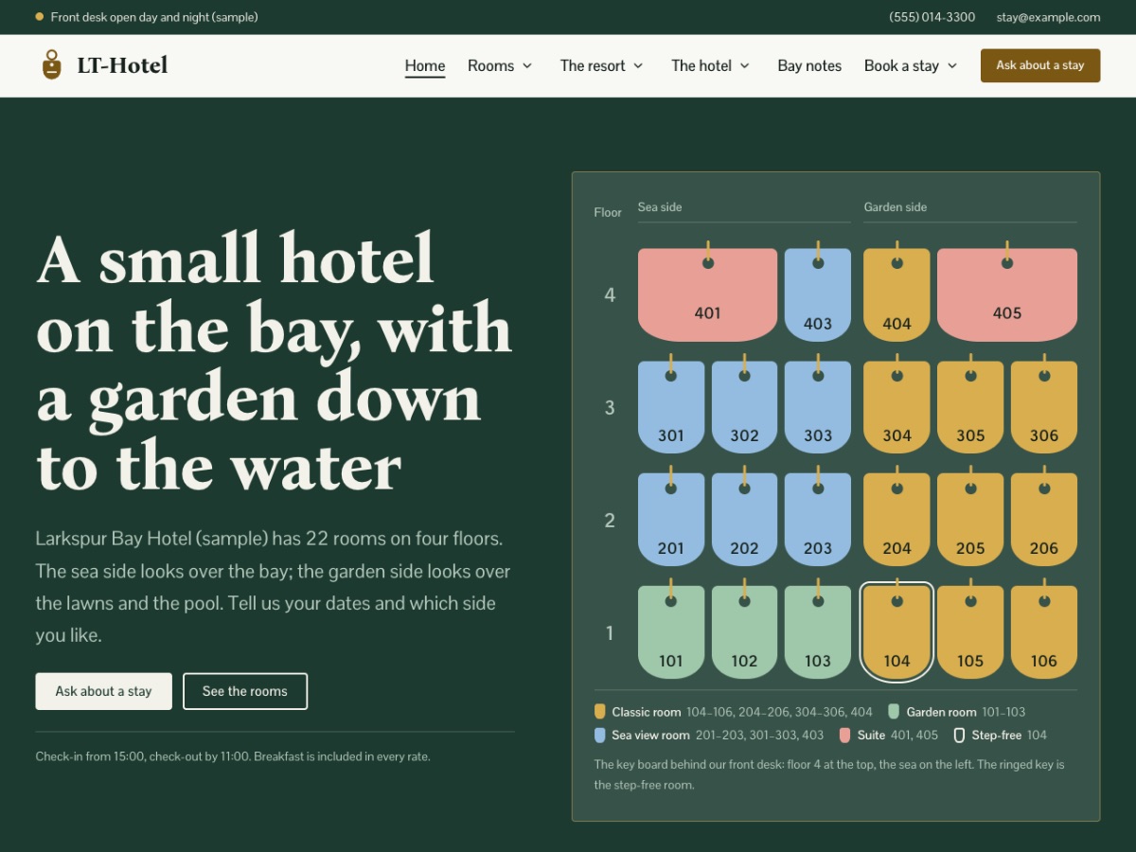Select room key 403 on the board
This screenshot has width=1136, height=852.
pos(818,294)
